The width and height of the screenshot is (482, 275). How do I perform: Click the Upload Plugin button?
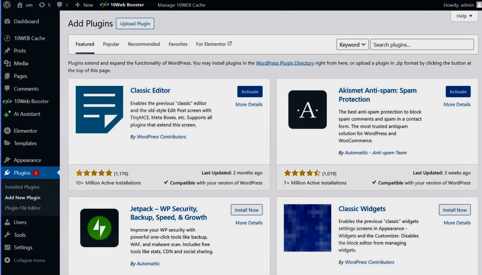click(x=135, y=24)
